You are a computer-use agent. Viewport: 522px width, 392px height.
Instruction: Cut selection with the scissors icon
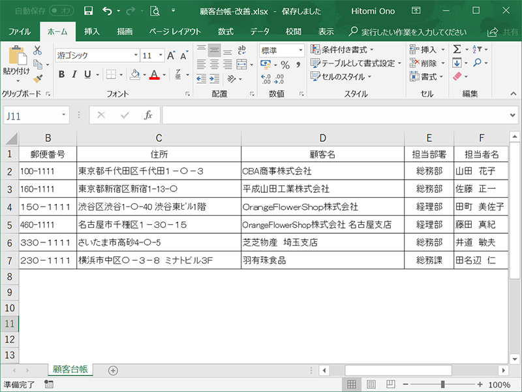[x=37, y=50]
